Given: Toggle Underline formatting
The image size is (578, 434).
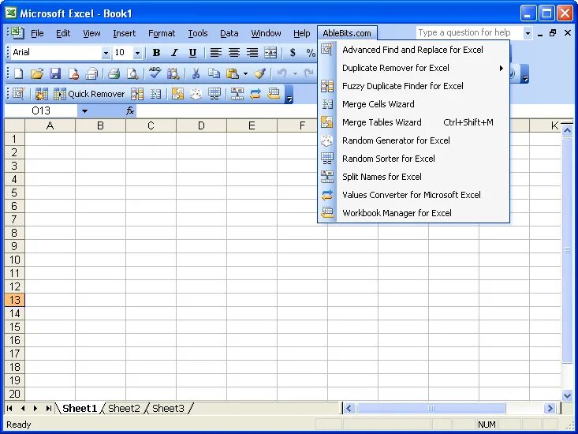Looking at the screenshot, I should pos(192,53).
